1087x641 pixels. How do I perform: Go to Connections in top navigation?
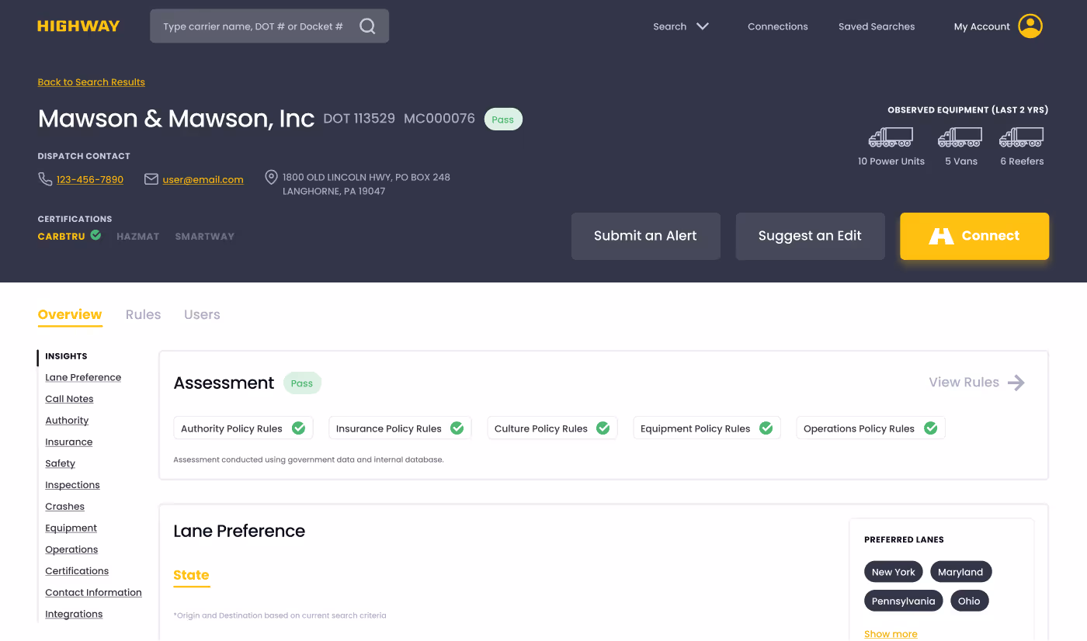click(x=778, y=26)
